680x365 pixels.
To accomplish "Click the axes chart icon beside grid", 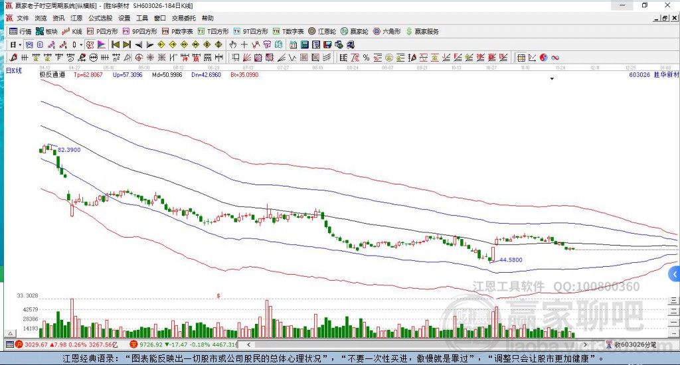I will [532, 57].
